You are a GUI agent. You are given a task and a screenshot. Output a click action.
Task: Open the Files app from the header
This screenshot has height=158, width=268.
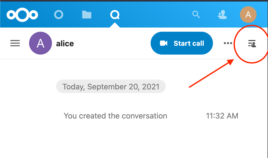point(87,15)
